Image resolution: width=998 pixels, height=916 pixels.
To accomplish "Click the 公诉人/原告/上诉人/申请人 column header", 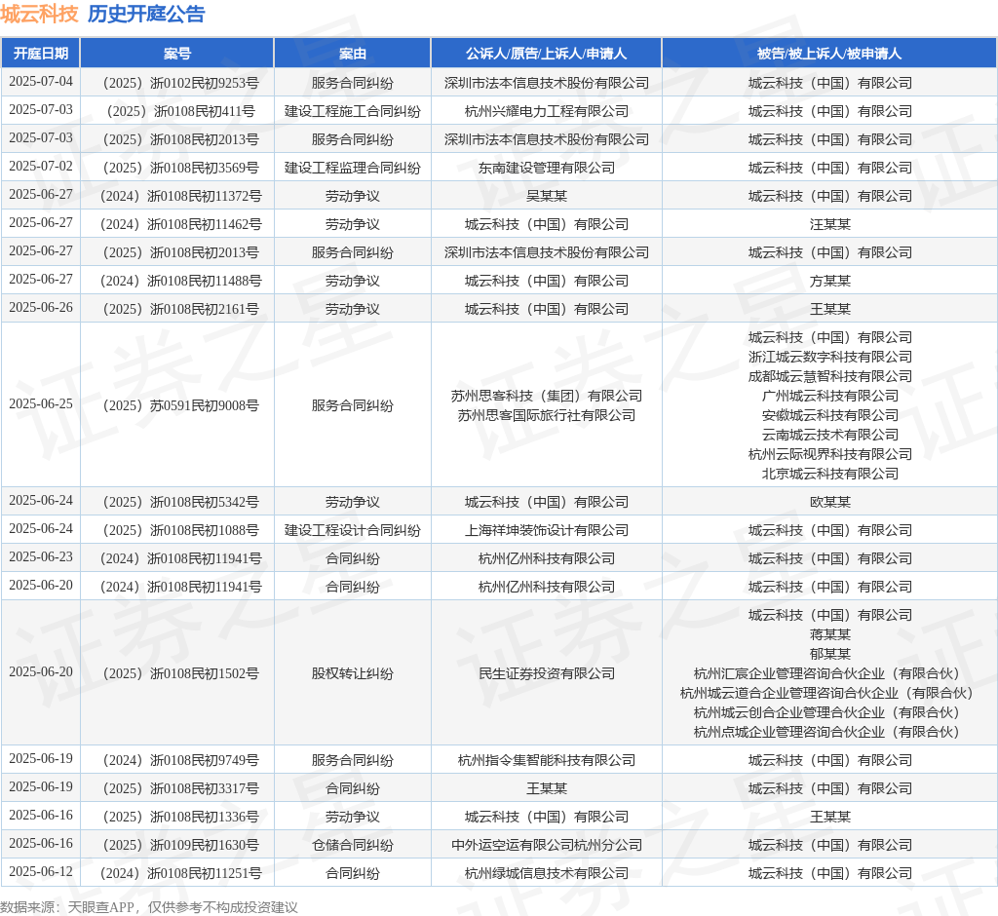I will (546, 54).
